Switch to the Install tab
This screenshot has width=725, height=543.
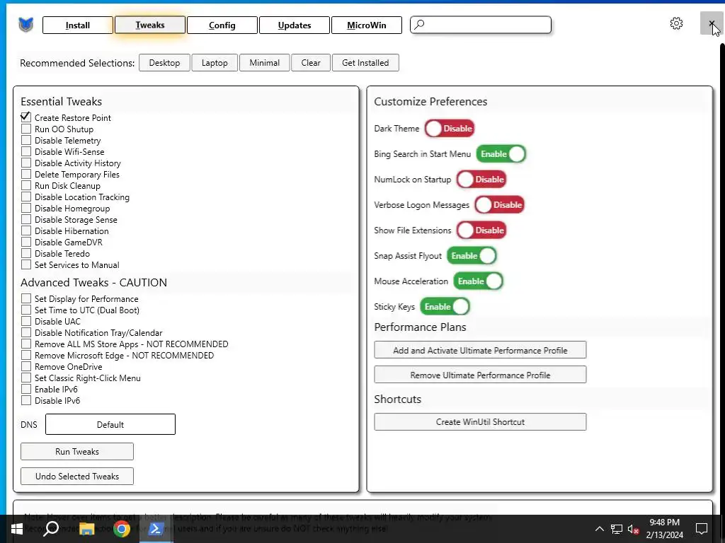pos(78,25)
